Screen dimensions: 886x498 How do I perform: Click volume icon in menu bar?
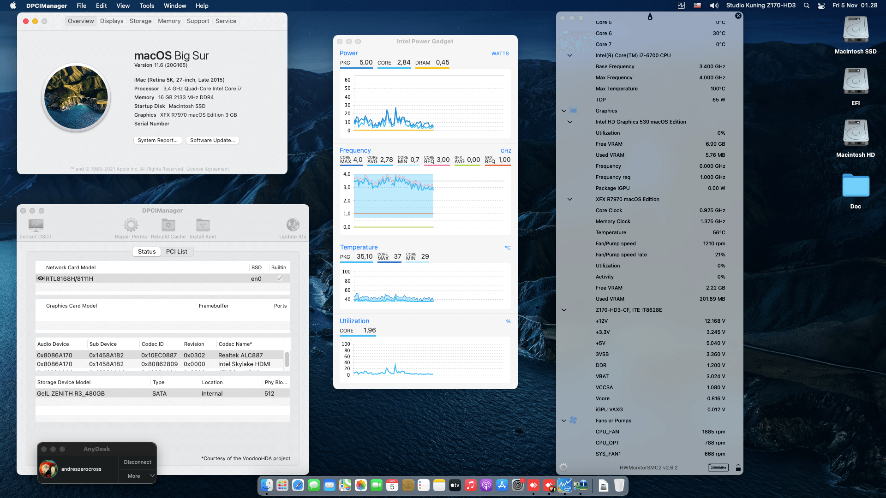pyautogui.click(x=714, y=6)
